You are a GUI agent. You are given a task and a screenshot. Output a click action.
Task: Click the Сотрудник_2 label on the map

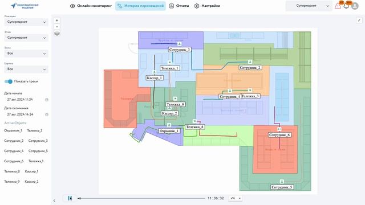pos(250,68)
